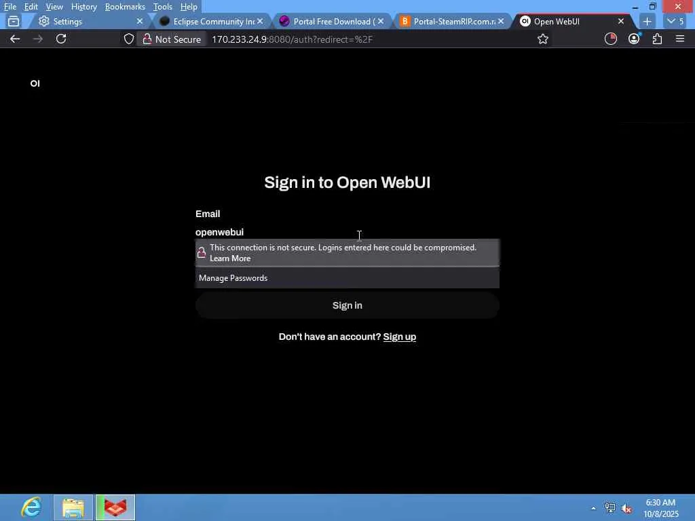
Task: Close the Open WebUI tab
Action: point(621,21)
